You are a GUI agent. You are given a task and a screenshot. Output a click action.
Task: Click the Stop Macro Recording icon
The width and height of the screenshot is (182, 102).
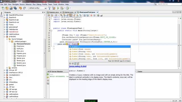coord(94,15)
